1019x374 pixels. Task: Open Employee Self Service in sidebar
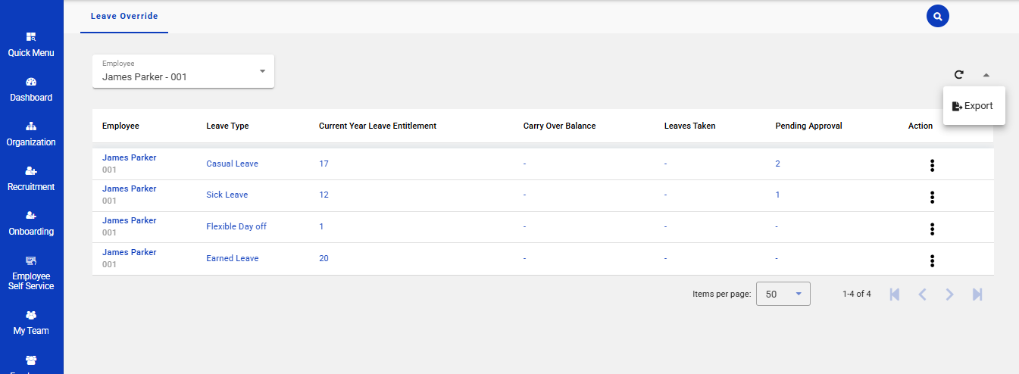coord(31,273)
